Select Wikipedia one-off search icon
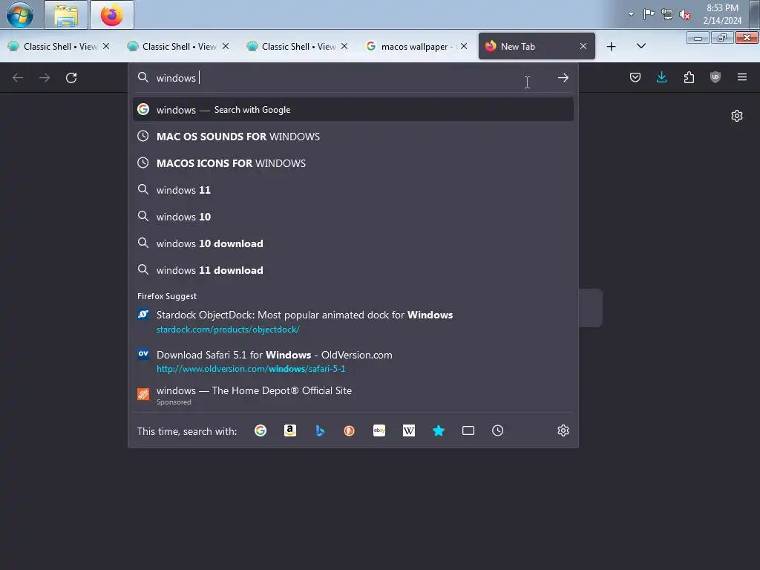Image resolution: width=760 pixels, height=570 pixels. (409, 430)
